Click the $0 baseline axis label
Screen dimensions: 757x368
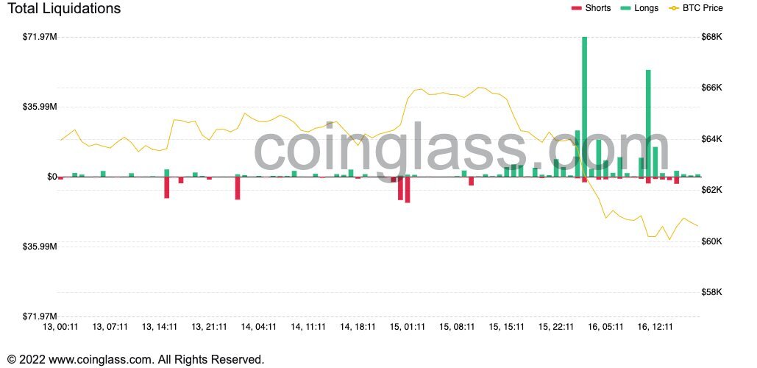[x=52, y=177]
